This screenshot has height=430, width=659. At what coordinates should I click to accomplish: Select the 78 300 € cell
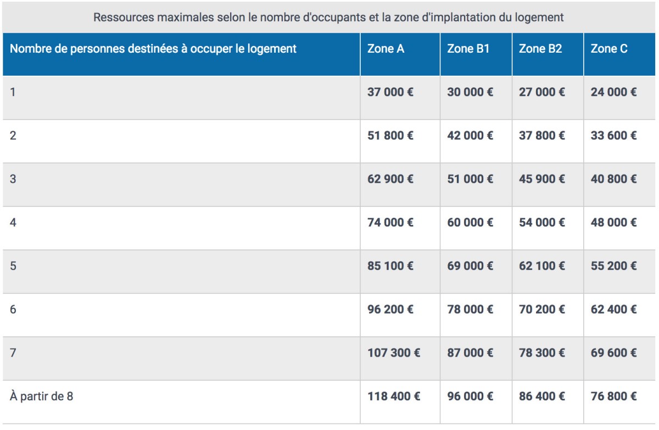(x=541, y=353)
